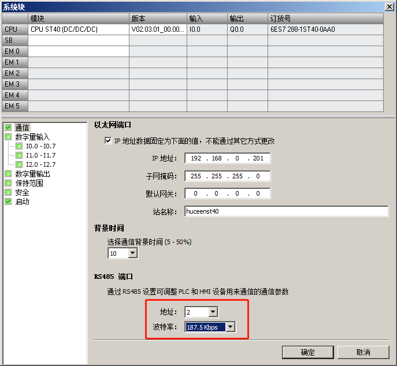The image size is (397, 366).
Task: Select the EM 0 row header
Action: click(x=15, y=51)
